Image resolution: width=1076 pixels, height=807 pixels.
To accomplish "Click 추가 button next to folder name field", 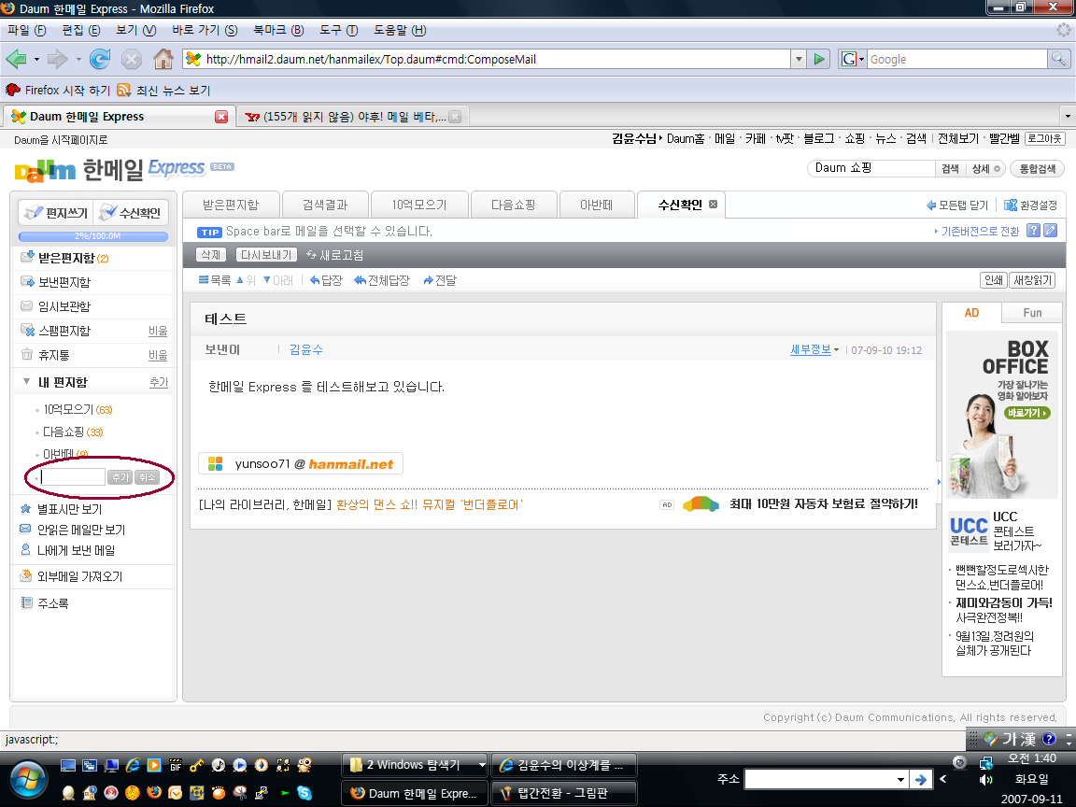I will tap(120, 477).
